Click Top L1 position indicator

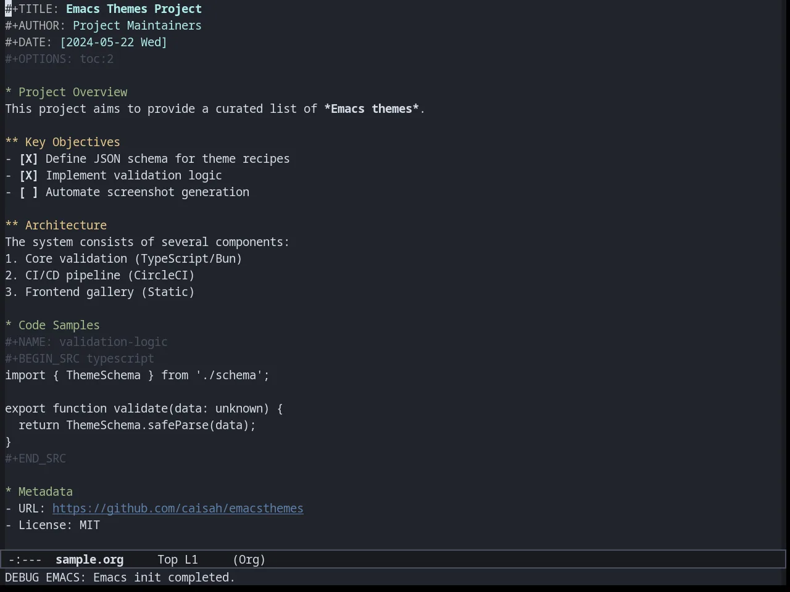(178, 560)
